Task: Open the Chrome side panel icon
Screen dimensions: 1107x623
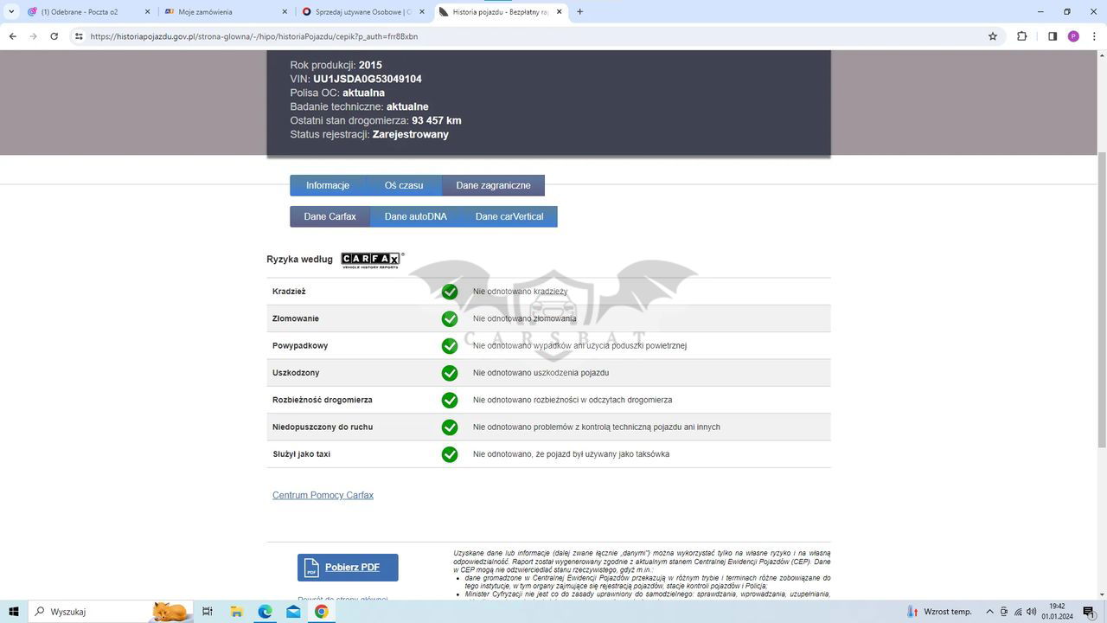Action: 1053,36
